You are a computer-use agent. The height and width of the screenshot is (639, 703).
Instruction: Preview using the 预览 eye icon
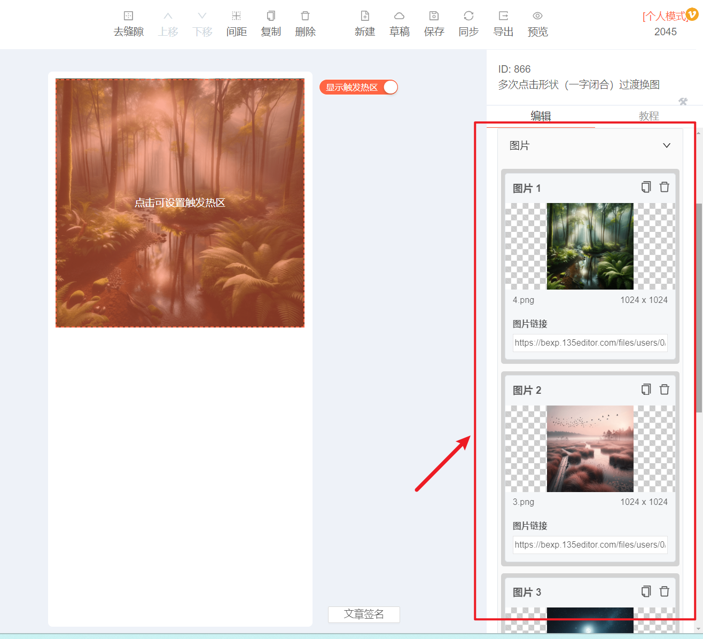click(x=537, y=16)
